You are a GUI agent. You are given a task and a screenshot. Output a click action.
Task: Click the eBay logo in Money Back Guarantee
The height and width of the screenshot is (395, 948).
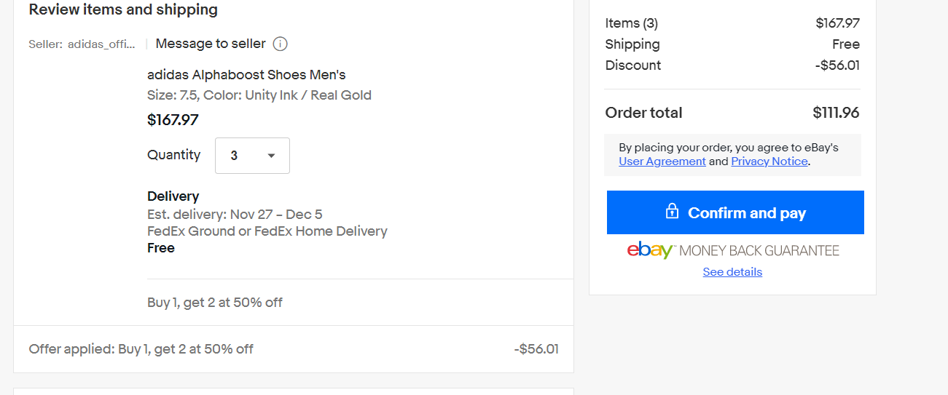650,250
